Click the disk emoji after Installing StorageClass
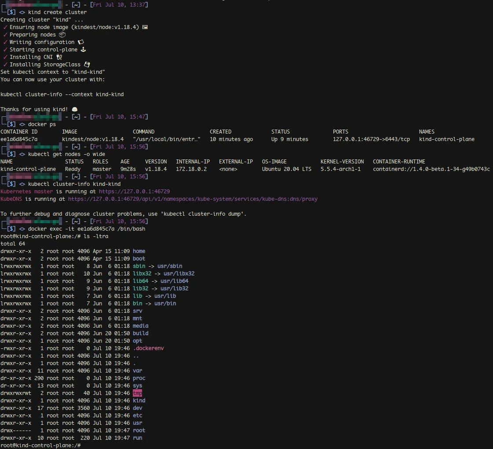 (87, 65)
